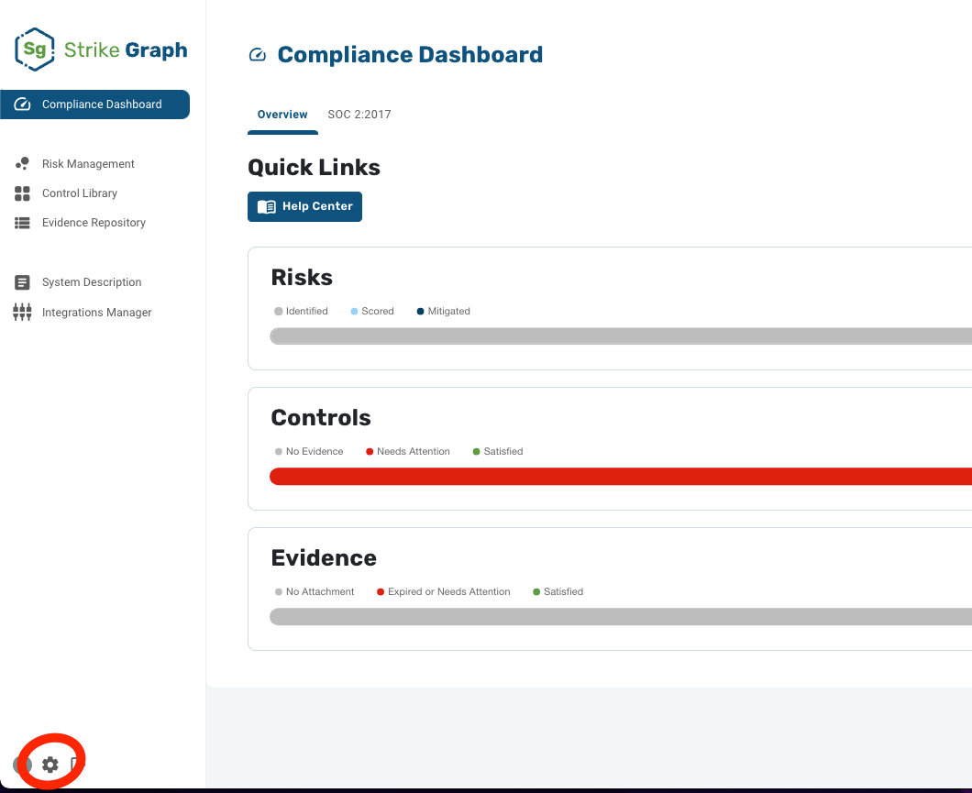Click the gauge icon beside the page title
The image size is (972, 793).
(x=258, y=55)
